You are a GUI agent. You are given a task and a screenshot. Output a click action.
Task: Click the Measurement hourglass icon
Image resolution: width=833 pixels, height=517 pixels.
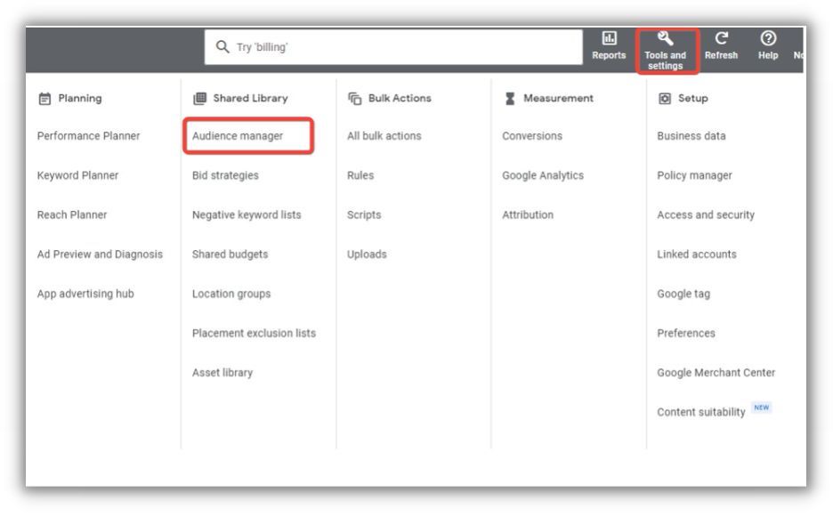pyautogui.click(x=510, y=98)
